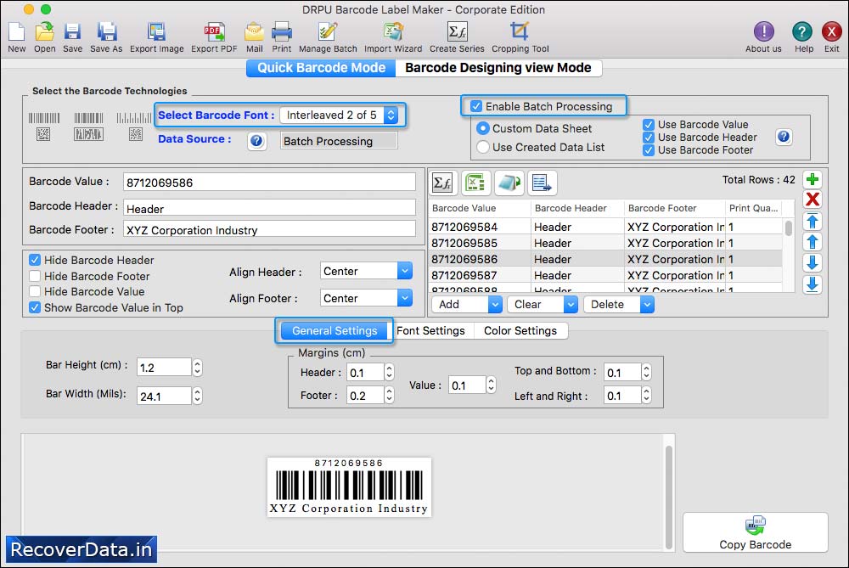Open the Align Footer dropdown
The width and height of the screenshot is (849, 568).
click(x=366, y=298)
